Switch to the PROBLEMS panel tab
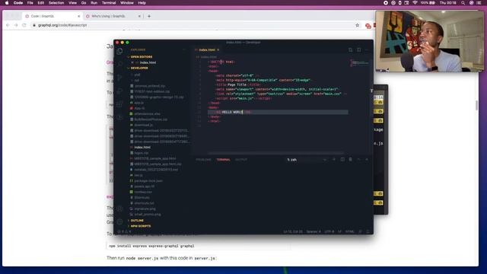 tap(203, 160)
